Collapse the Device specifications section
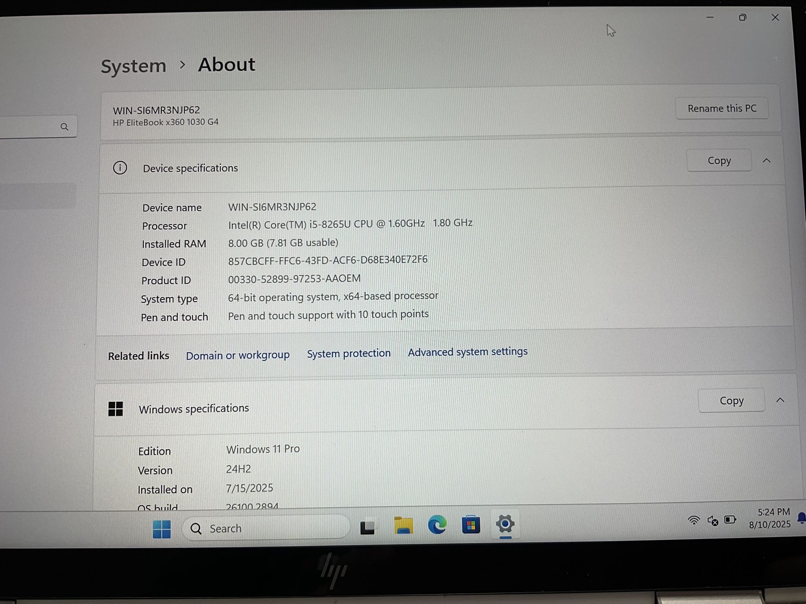 point(767,161)
